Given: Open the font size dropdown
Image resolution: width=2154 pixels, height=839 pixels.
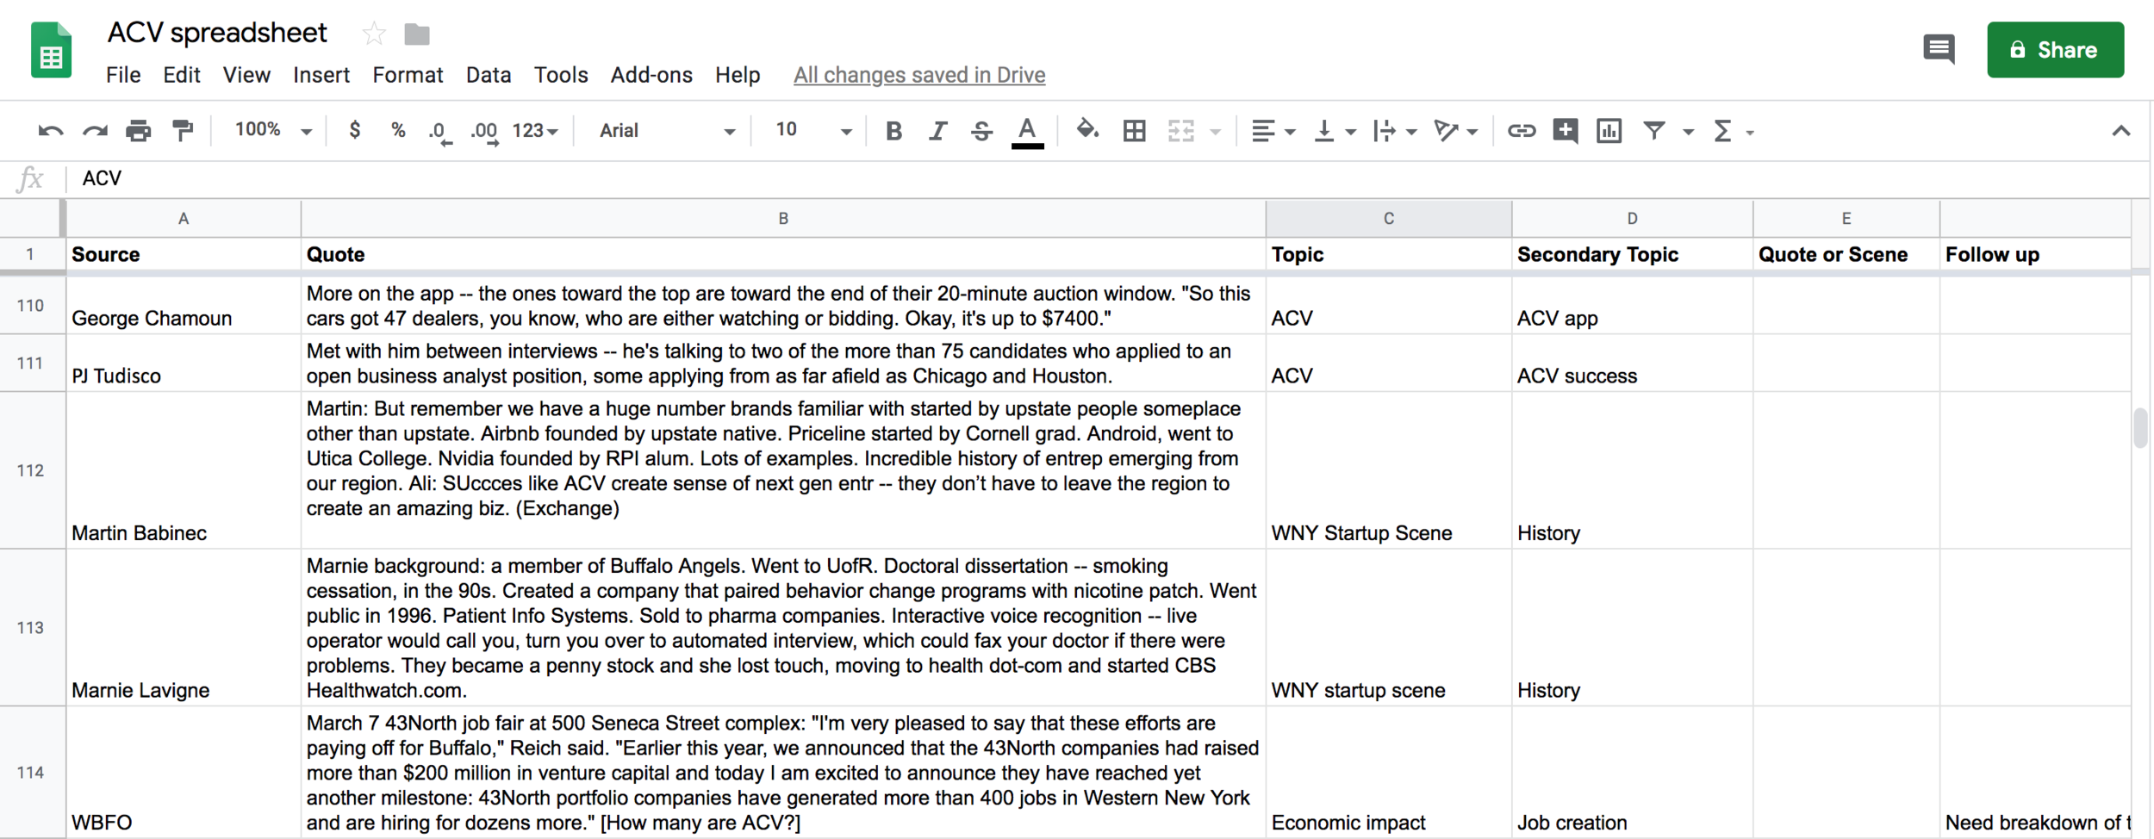Looking at the screenshot, I should click(x=812, y=130).
